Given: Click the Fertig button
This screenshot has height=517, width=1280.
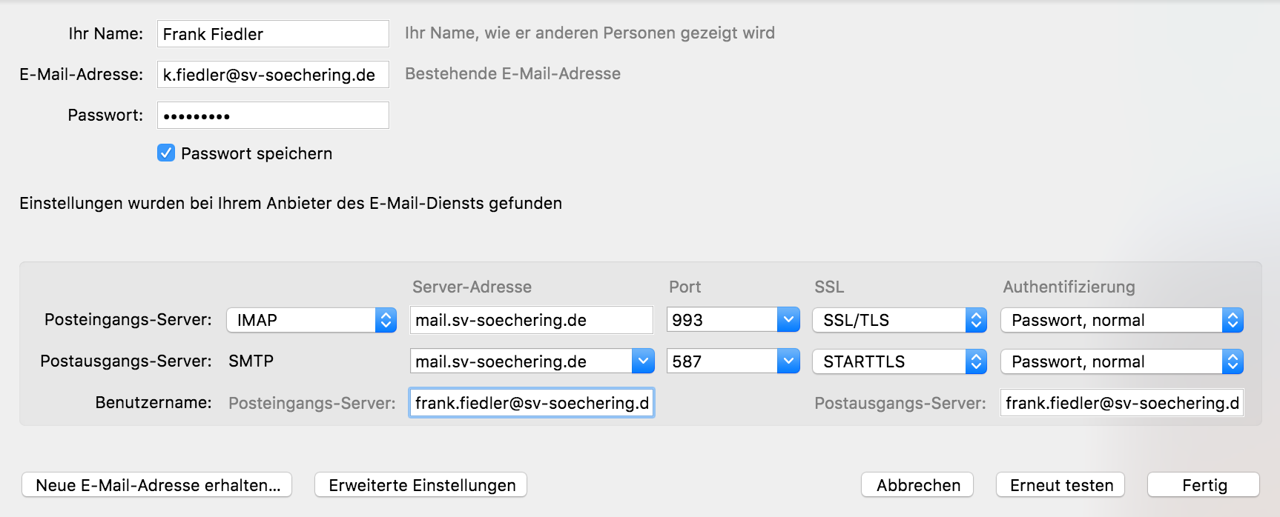Looking at the screenshot, I should (1203, 485).
